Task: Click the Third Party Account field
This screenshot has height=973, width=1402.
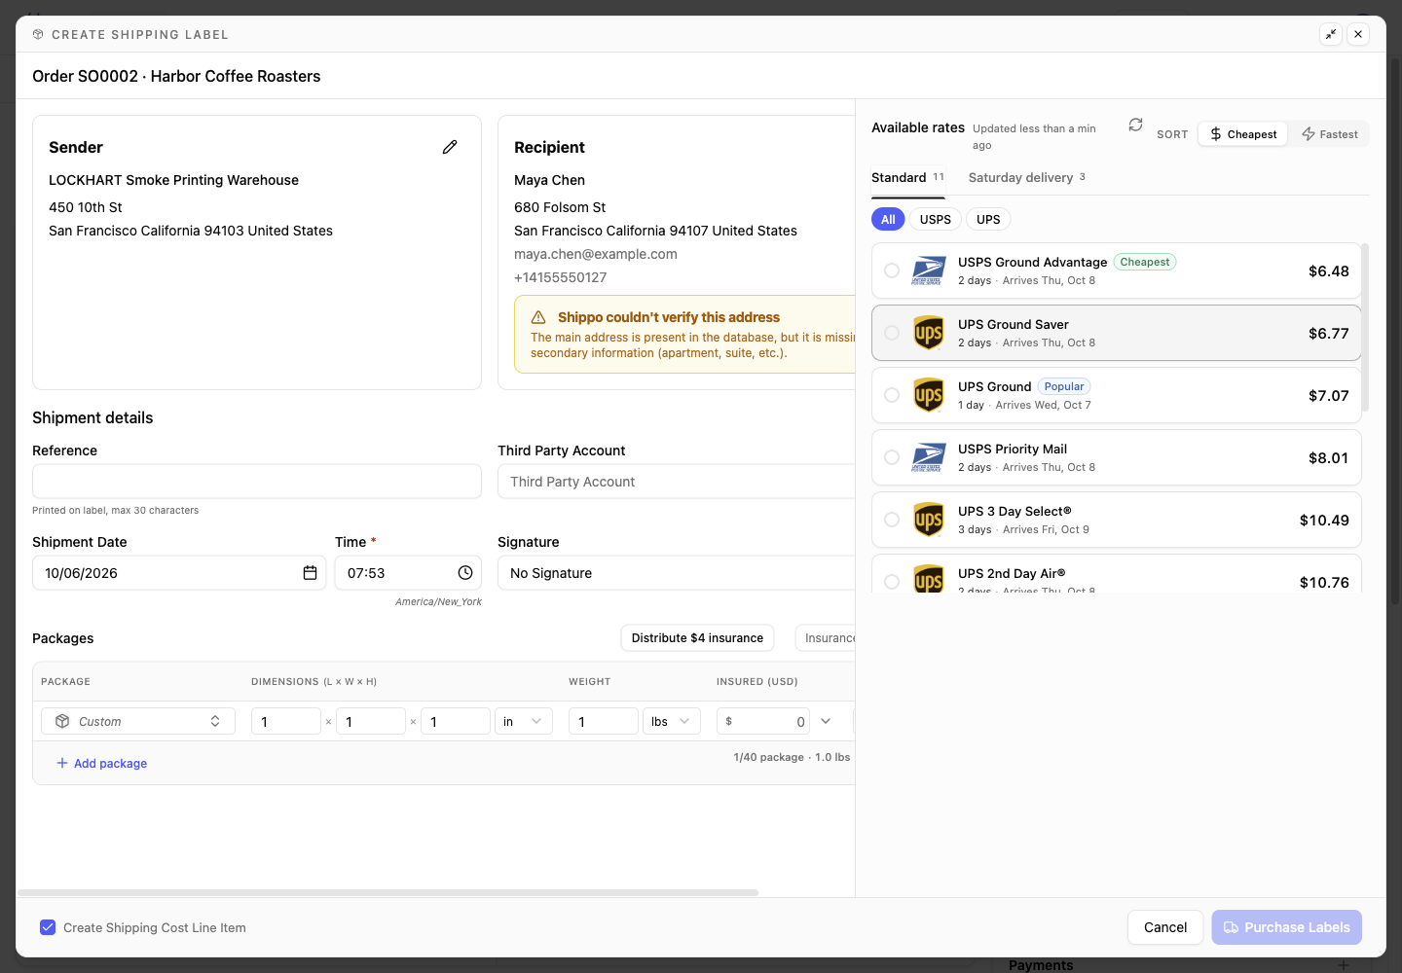Action: click(677, 482)
